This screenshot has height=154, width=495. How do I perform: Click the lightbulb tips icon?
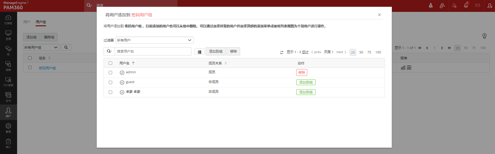pyautogui.click(x=484, y=36)
